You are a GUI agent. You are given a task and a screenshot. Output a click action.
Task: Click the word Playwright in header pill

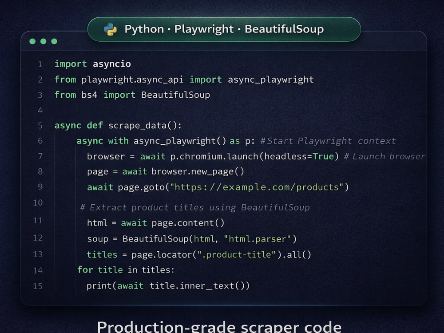click(x=204, y=29)
